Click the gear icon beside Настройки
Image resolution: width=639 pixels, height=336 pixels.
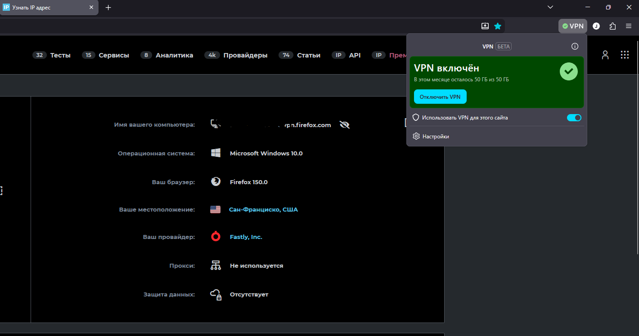pos(416,136)
